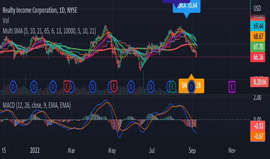The image size is (270, 159).
Task: Click the Jul label on time axis
Action: pos(152,150)
